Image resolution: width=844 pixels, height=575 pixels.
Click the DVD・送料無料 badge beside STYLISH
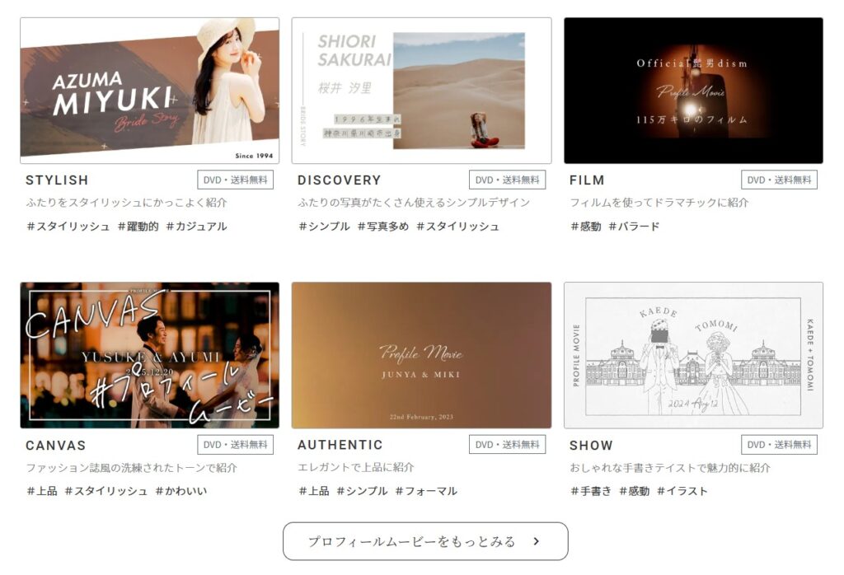(x=235, y=180)
